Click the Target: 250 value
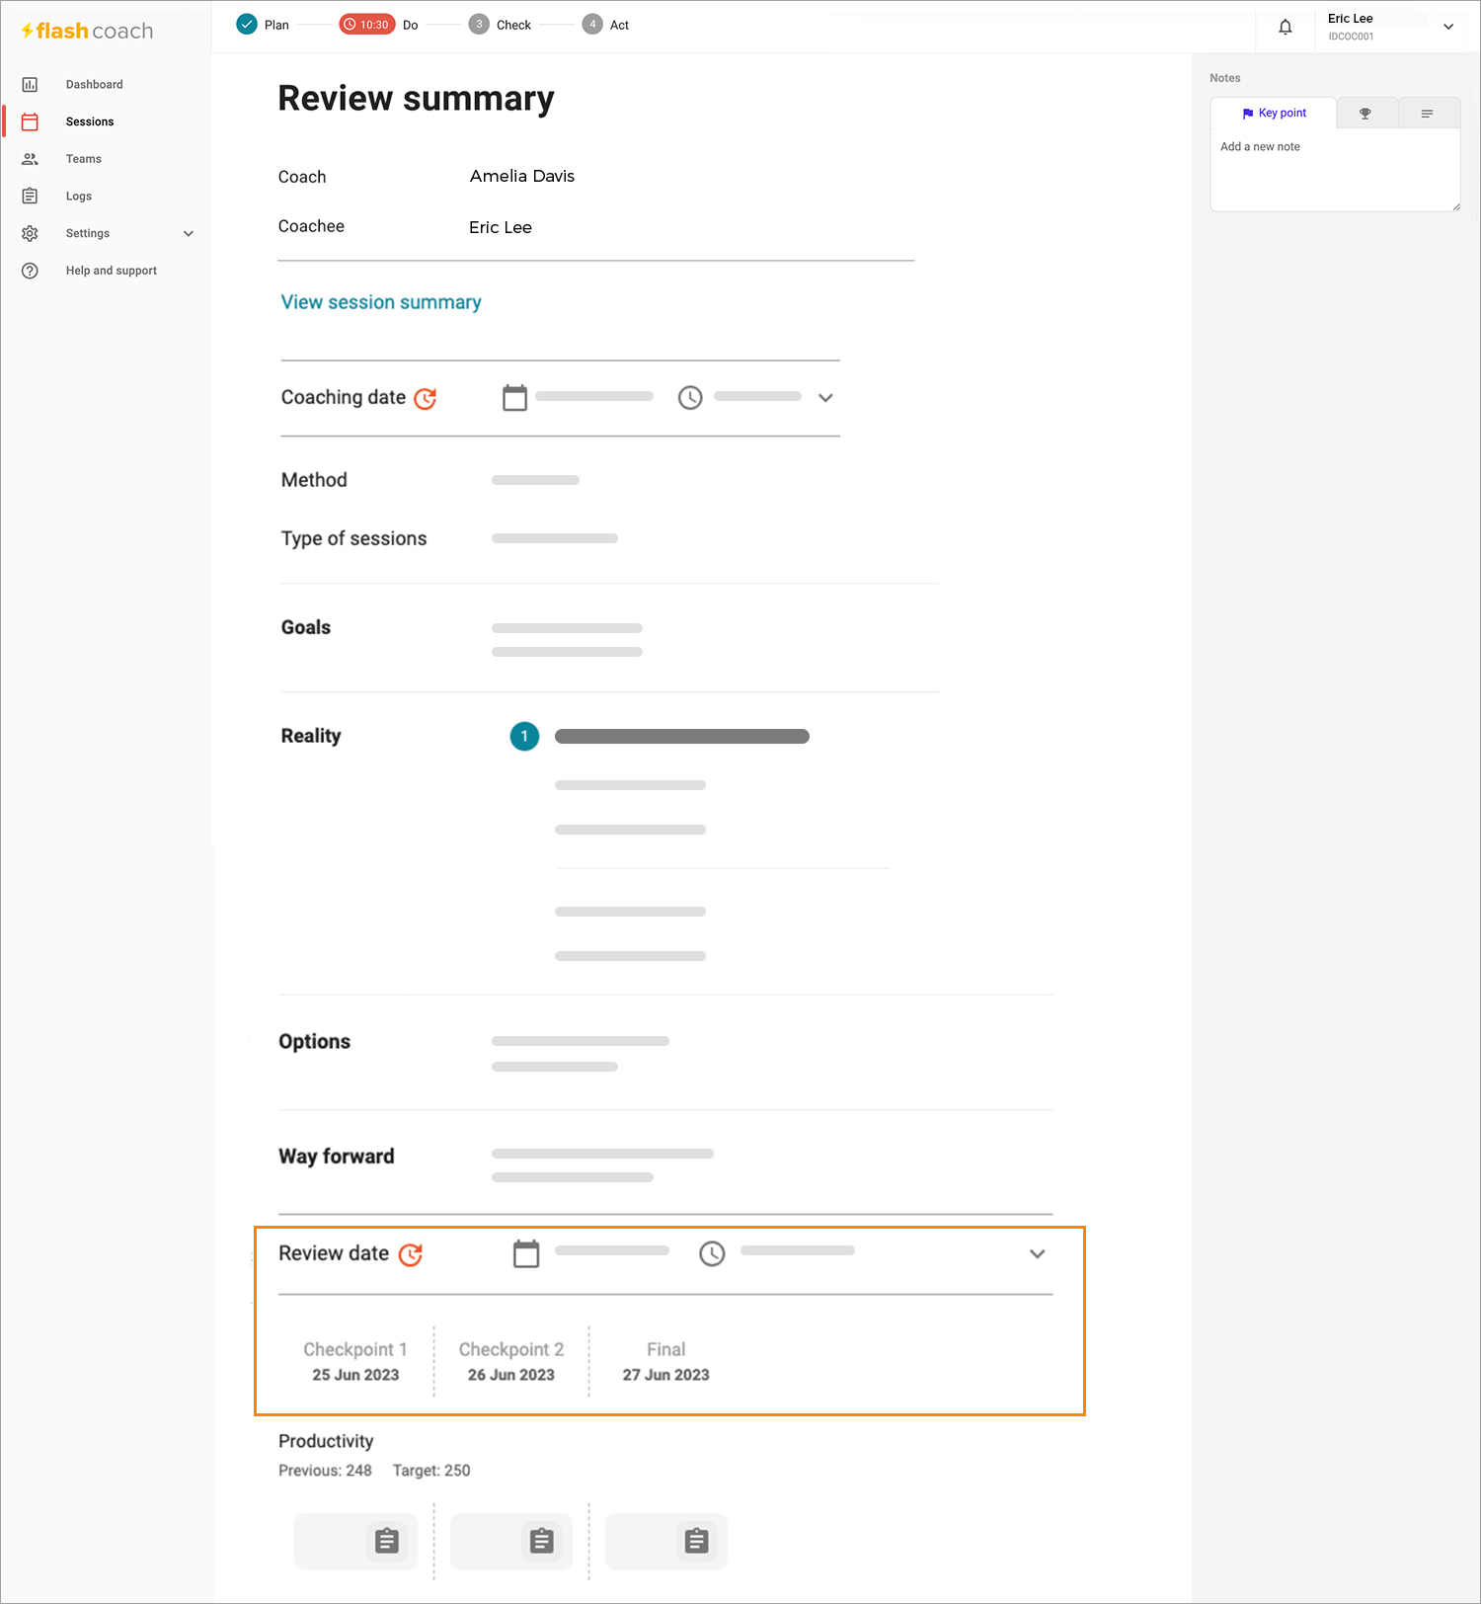This screenshot has height=1604, width=1481. [x=431, y=1471]
